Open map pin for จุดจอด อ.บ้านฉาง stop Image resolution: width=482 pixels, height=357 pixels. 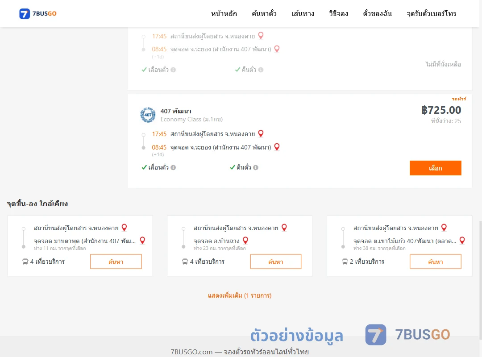245,241
